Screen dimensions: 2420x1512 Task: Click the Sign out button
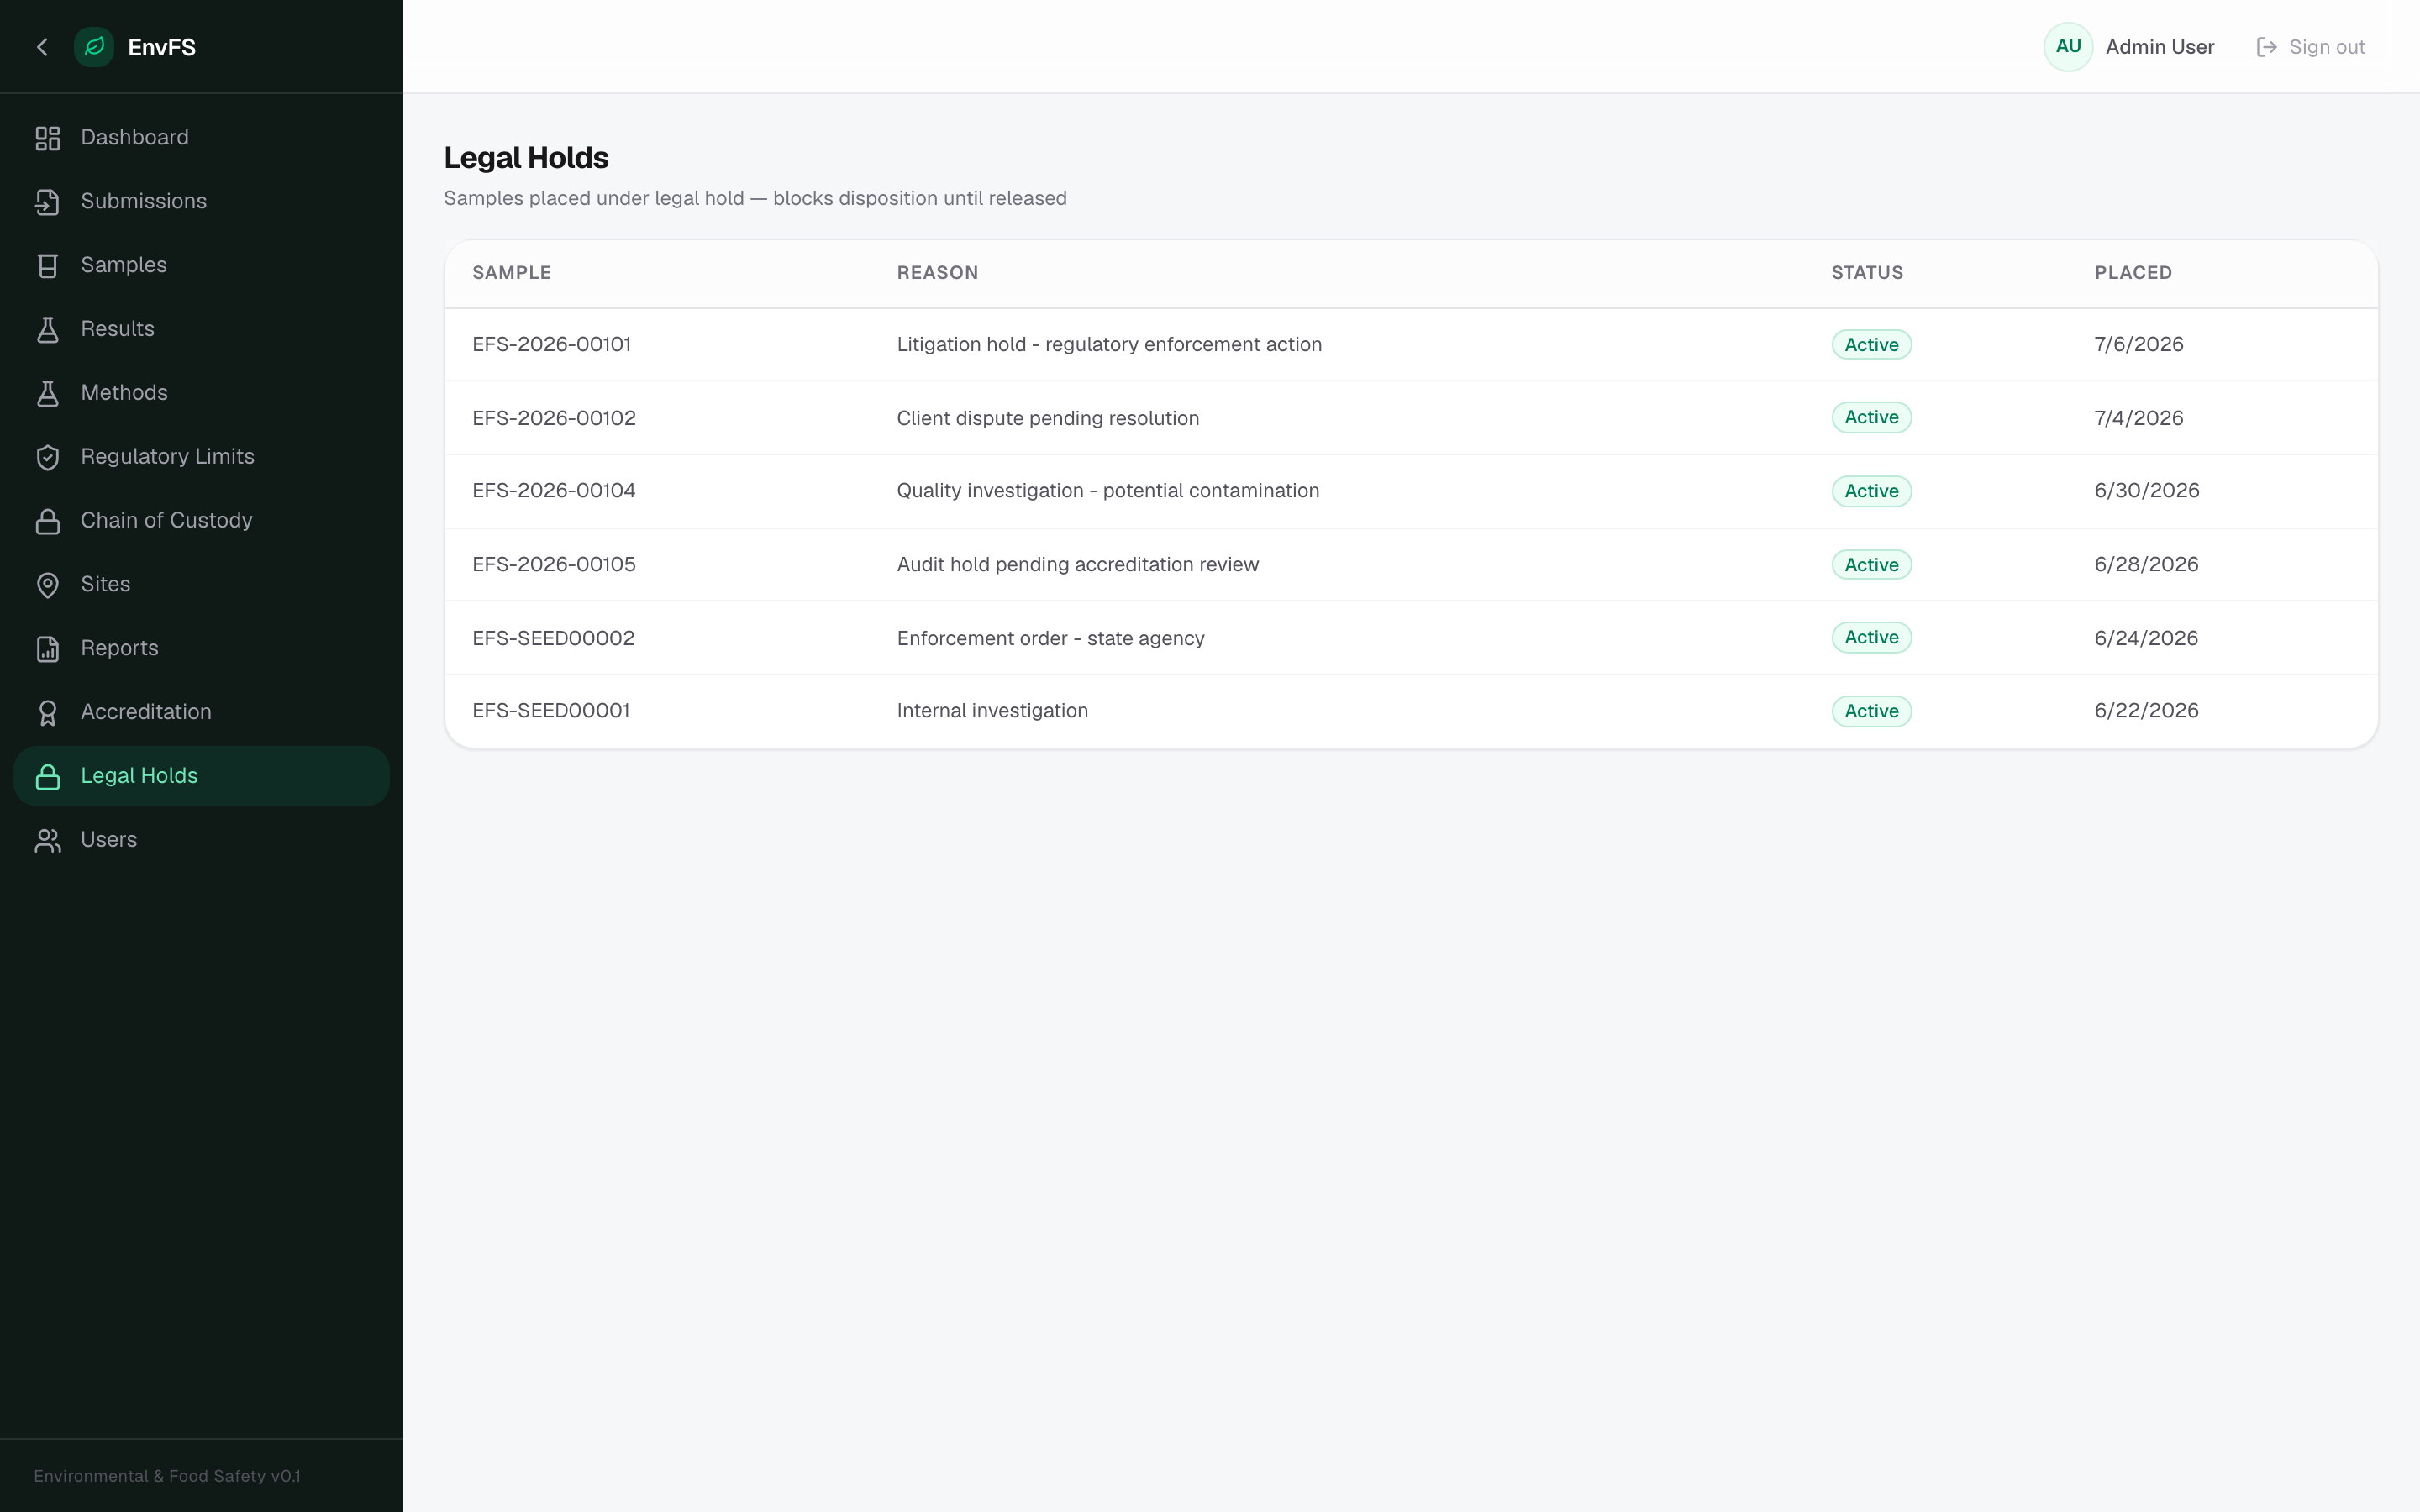click(x=2311, y=47)
